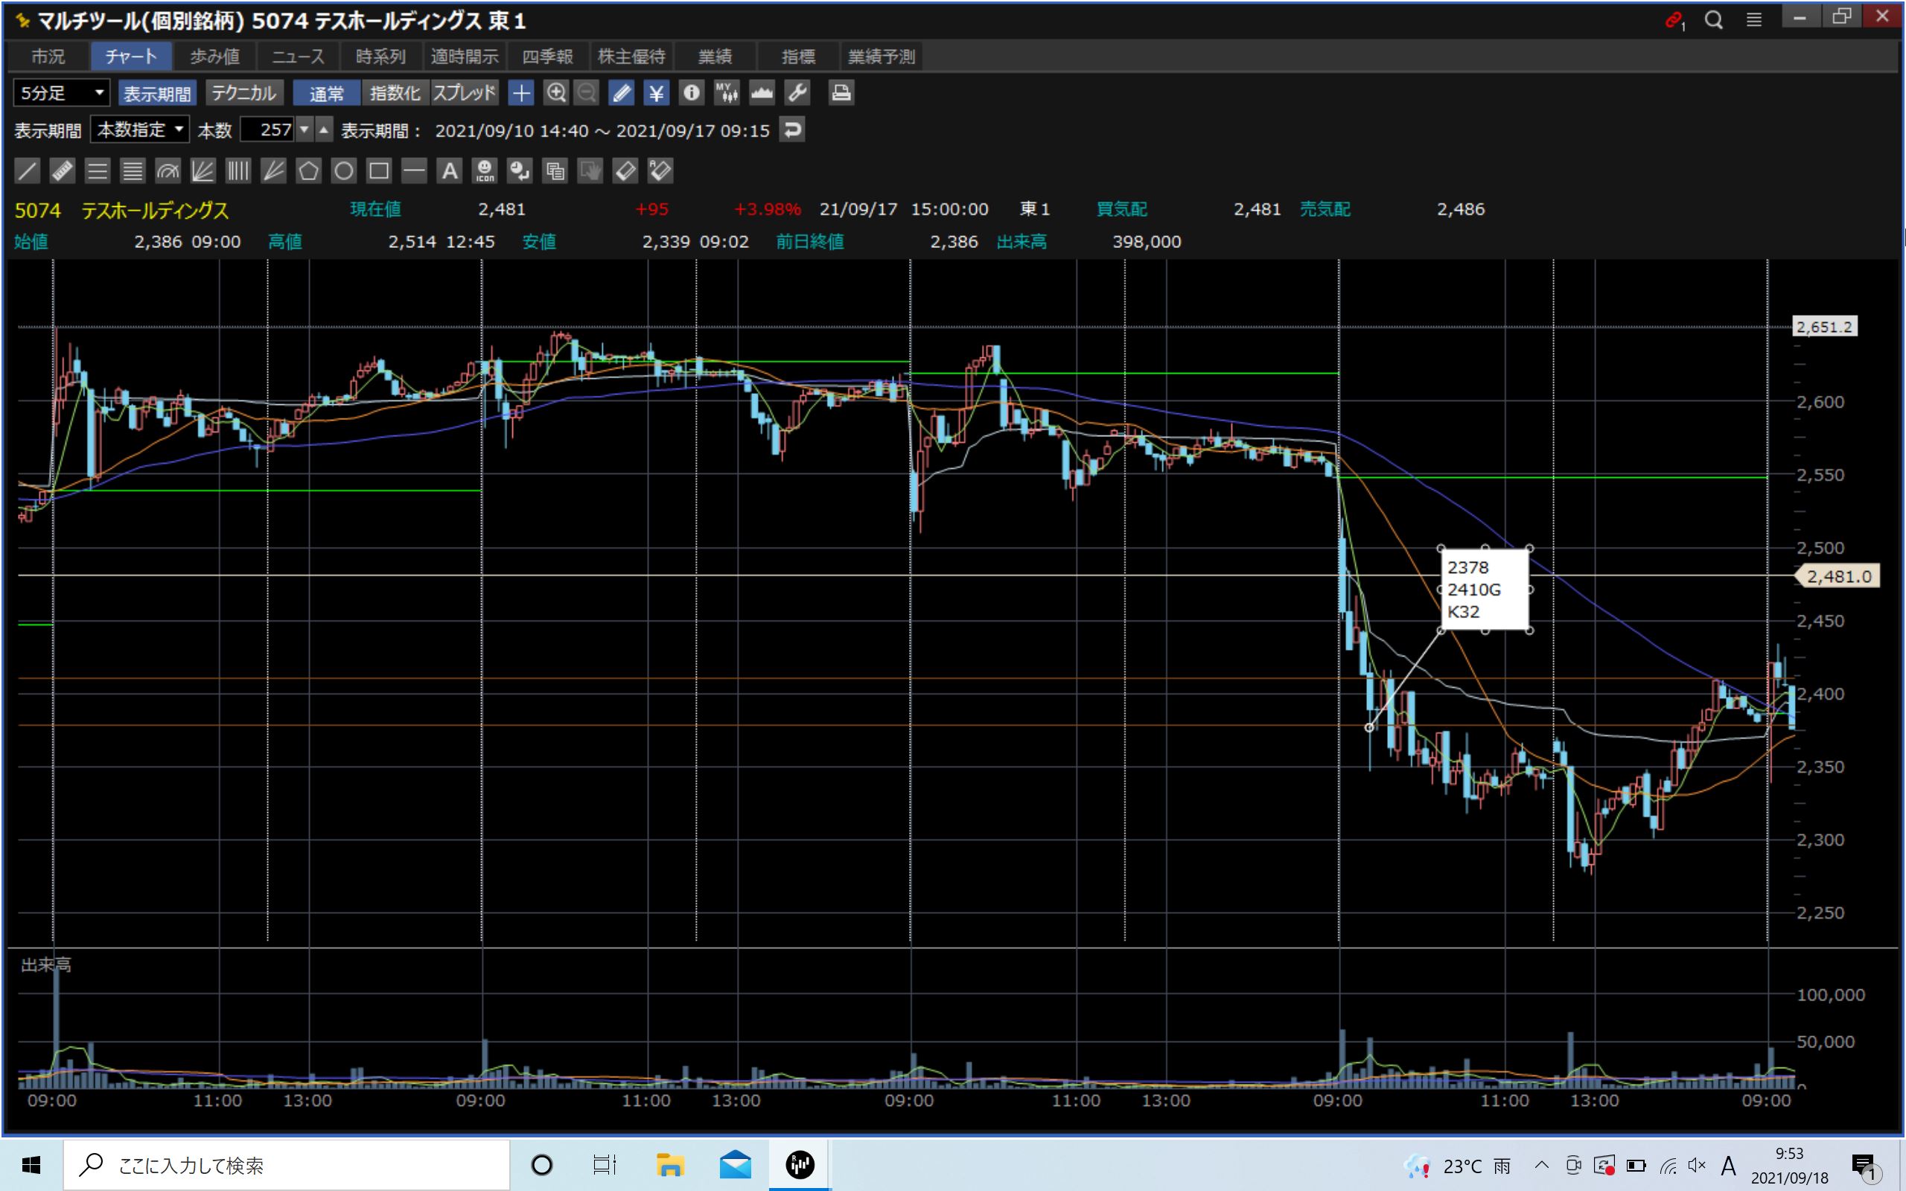Screen dimensions: 1906x1191
Task: Click the zoom in magnifier icon
Action: (556, 93)
